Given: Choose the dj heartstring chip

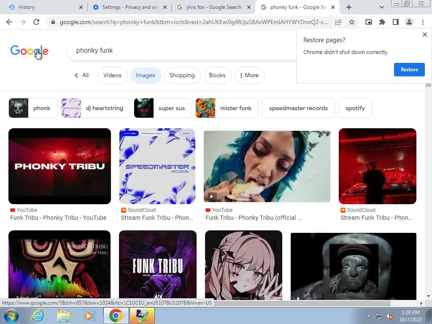Looking at the screenshot, I should click(x=96, y=108).
